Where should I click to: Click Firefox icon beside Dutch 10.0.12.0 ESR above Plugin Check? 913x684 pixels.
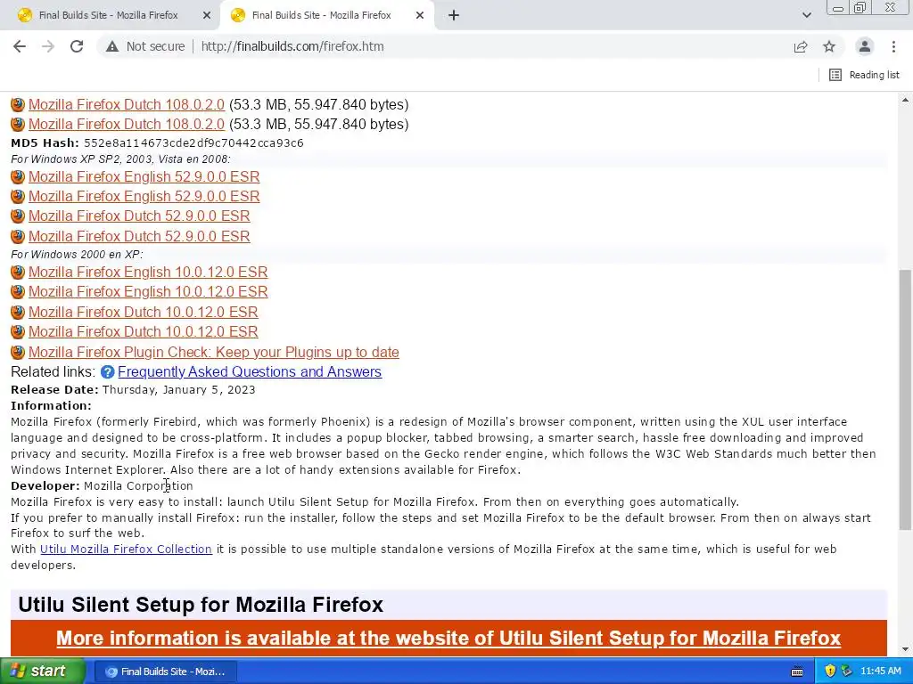tap(18, 331)
